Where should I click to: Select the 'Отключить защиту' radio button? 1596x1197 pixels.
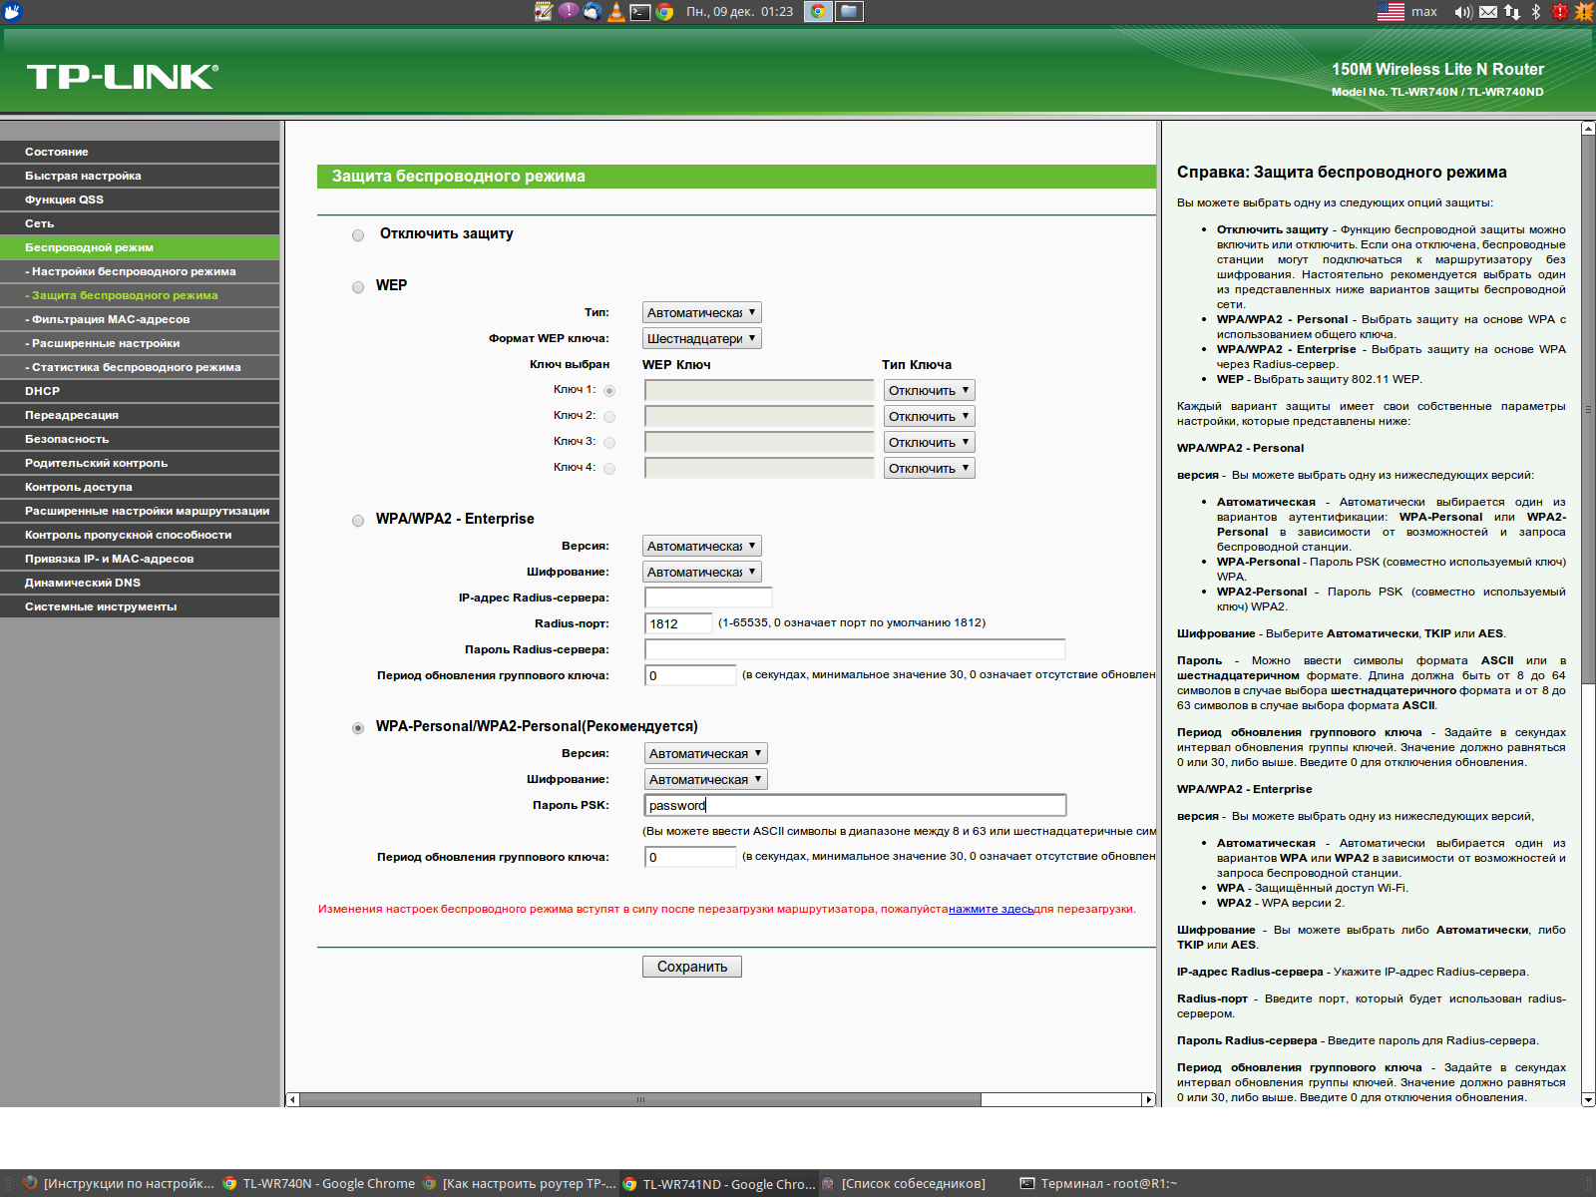pos(358,235)
